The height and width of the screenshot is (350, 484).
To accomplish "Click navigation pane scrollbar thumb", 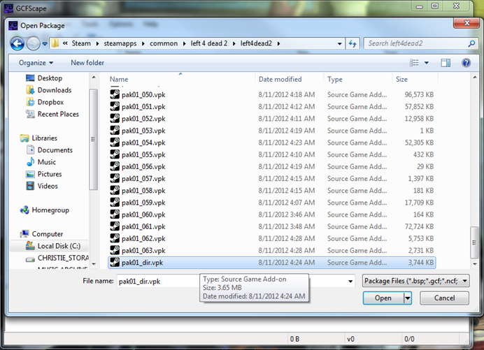I will click(x=93, y=140).
